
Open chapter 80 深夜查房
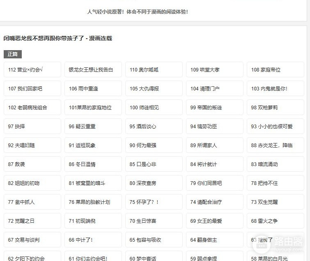click(x=154, y=183)
